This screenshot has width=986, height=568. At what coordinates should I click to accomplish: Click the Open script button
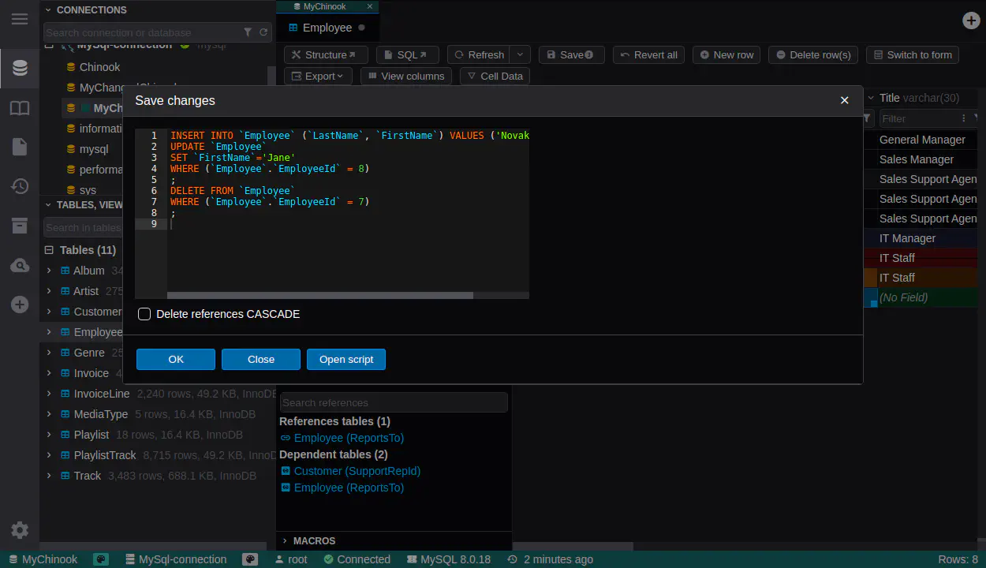point(346,360)
